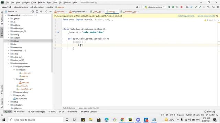Collapse the views folder
220x123 pixels.
[x=14, y=79]
